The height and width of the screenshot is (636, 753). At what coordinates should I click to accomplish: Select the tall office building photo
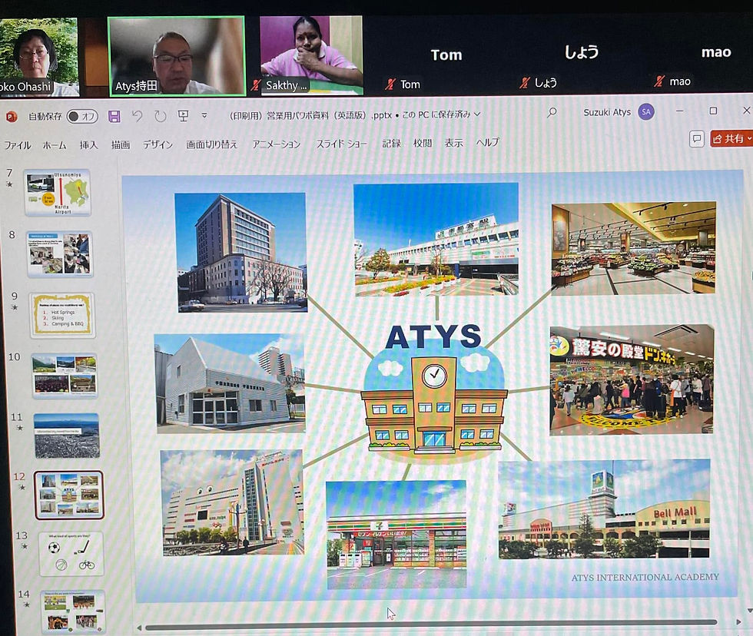coord(241,253)
